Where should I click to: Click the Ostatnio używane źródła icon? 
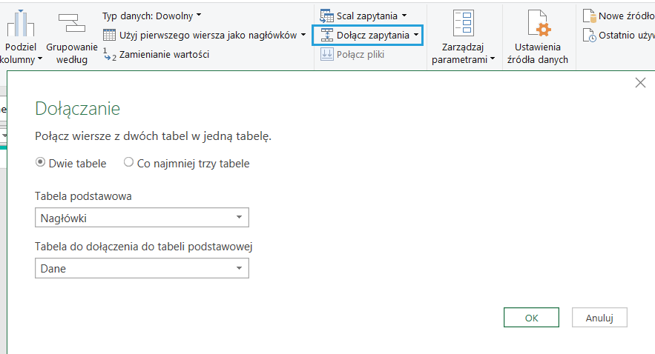[x=589, y=35]
